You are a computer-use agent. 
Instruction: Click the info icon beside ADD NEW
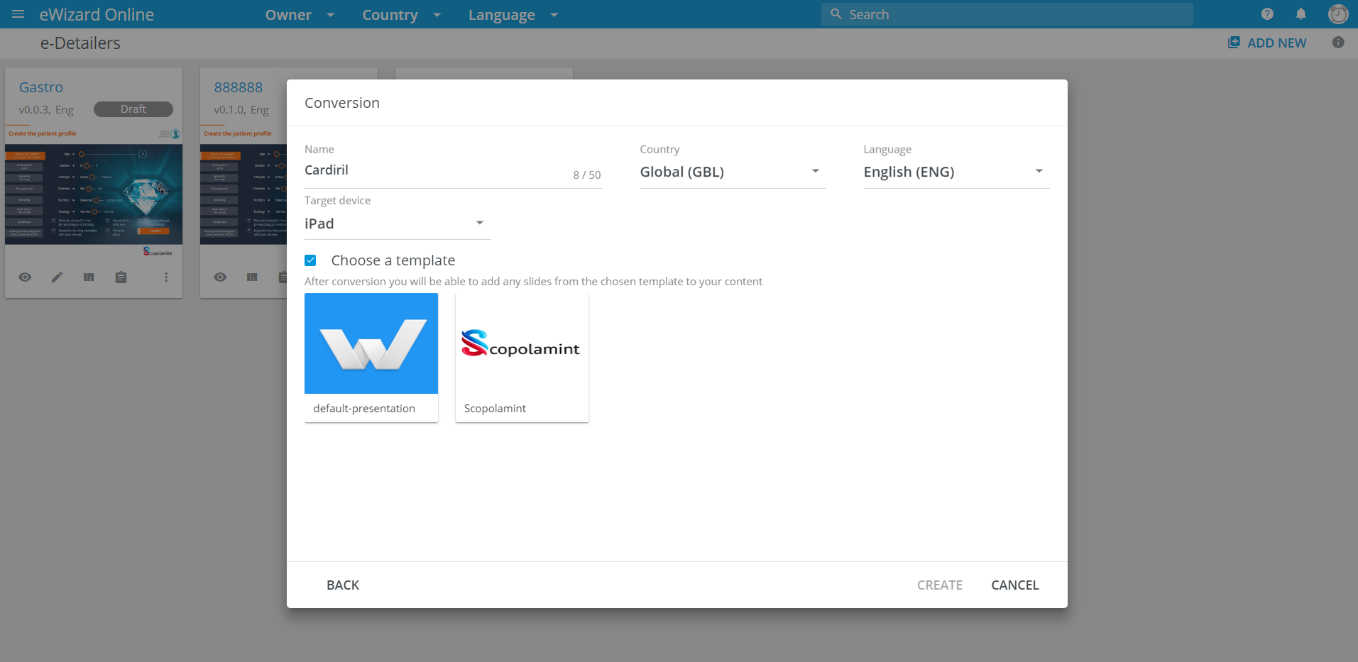tap(1338, 43)
